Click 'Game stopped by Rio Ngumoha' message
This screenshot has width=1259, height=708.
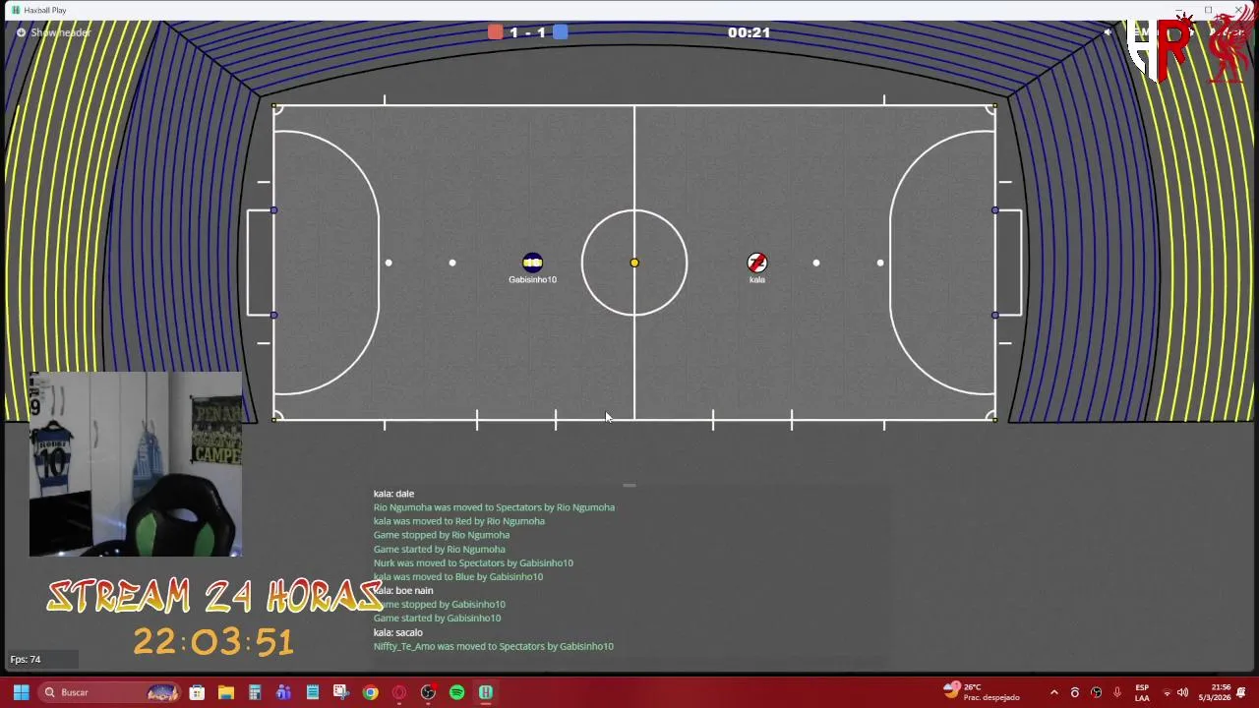click(441, 535)
